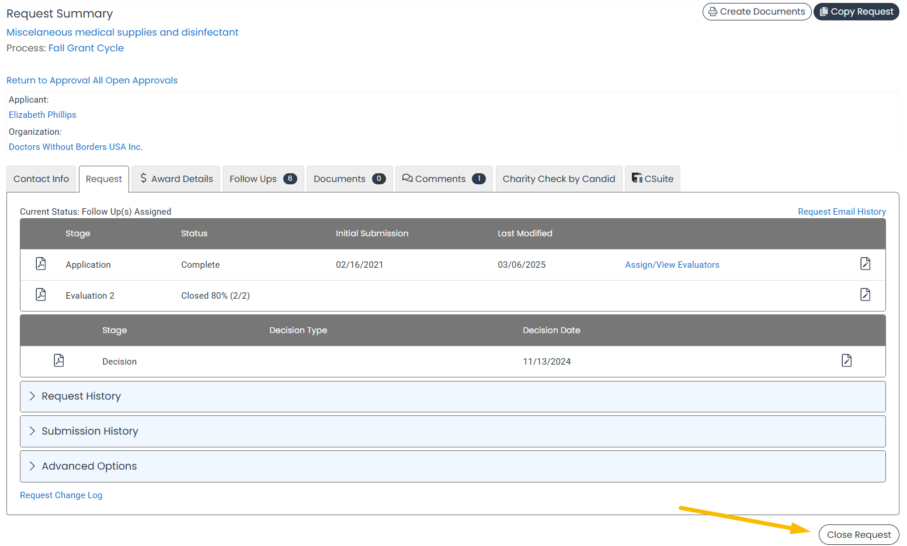
Task: Open the Documents tab
Action: pyautogui.click(x=350, y=179)
